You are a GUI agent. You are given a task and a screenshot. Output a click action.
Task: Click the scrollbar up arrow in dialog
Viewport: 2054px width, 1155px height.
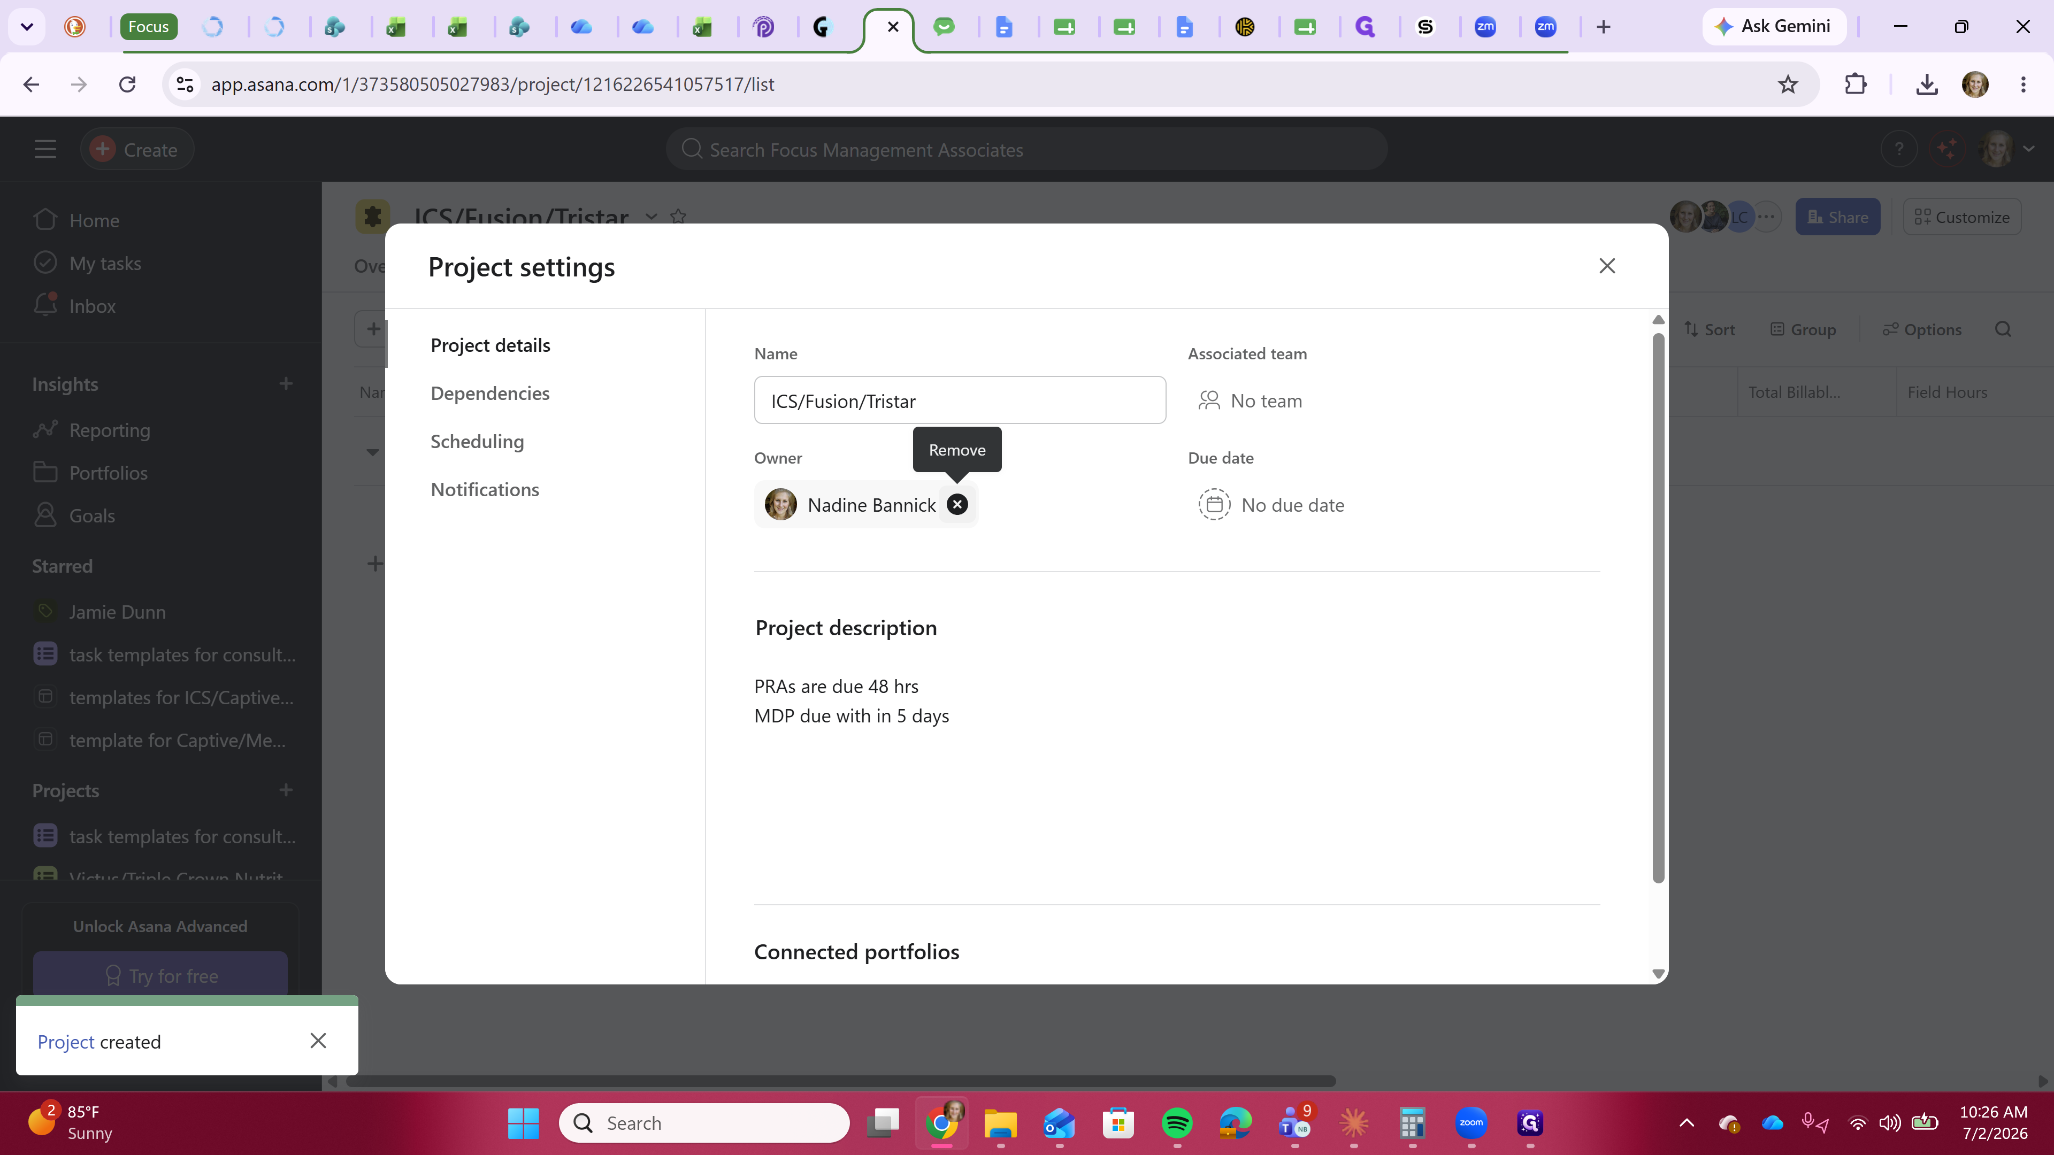[x=1659, y=320]
